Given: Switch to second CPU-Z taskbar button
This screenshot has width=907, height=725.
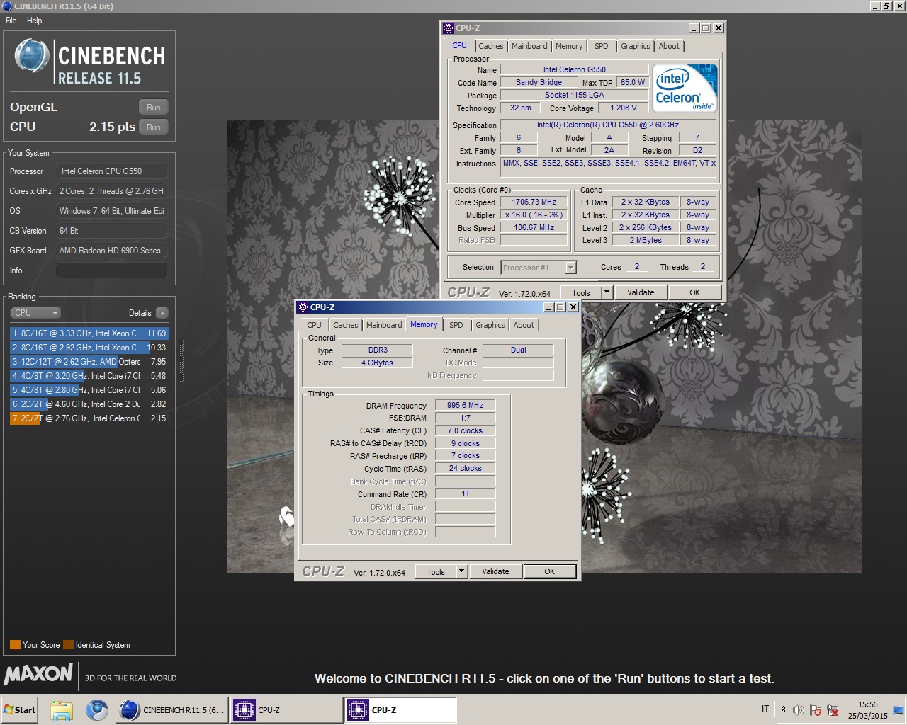Looking at the screenshot, I should (x=400, y=710).
